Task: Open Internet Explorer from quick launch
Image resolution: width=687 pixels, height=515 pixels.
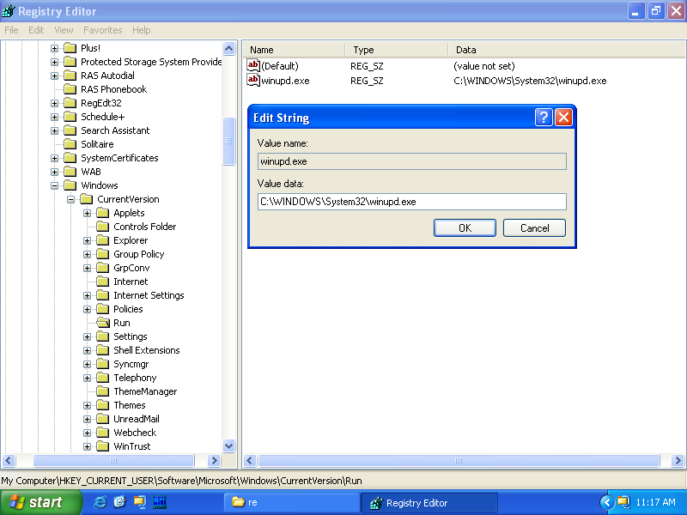Action: [100, 502]
